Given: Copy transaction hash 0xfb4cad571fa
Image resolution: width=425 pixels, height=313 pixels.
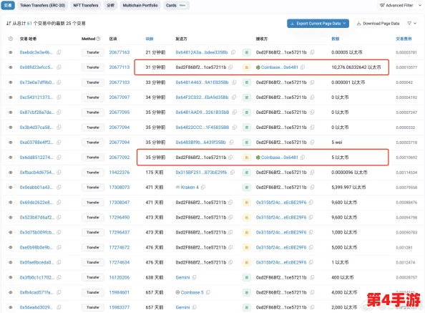Looking at the screenshot, I should click(x=59, y=292).
